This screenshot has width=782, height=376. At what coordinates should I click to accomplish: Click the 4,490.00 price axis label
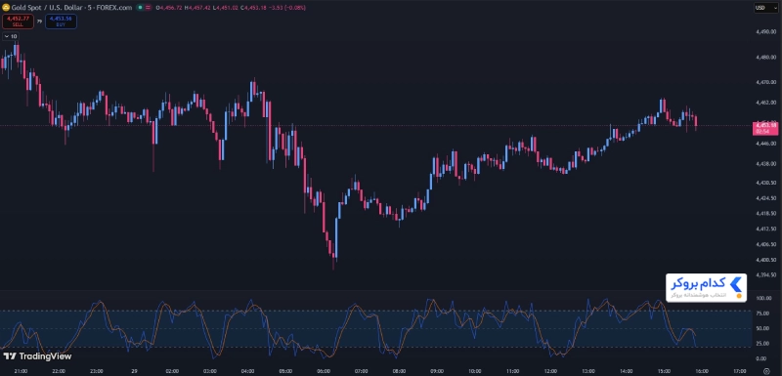[x=765, y=32]
